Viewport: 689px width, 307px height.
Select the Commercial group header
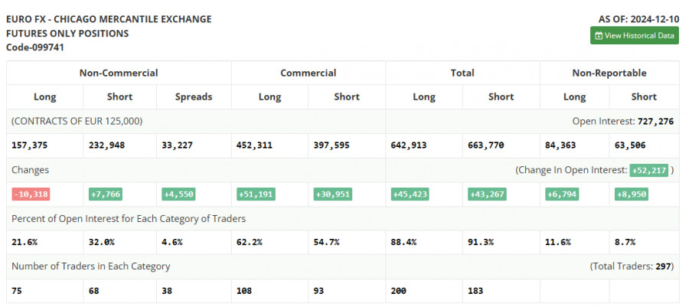click(308, 73)
